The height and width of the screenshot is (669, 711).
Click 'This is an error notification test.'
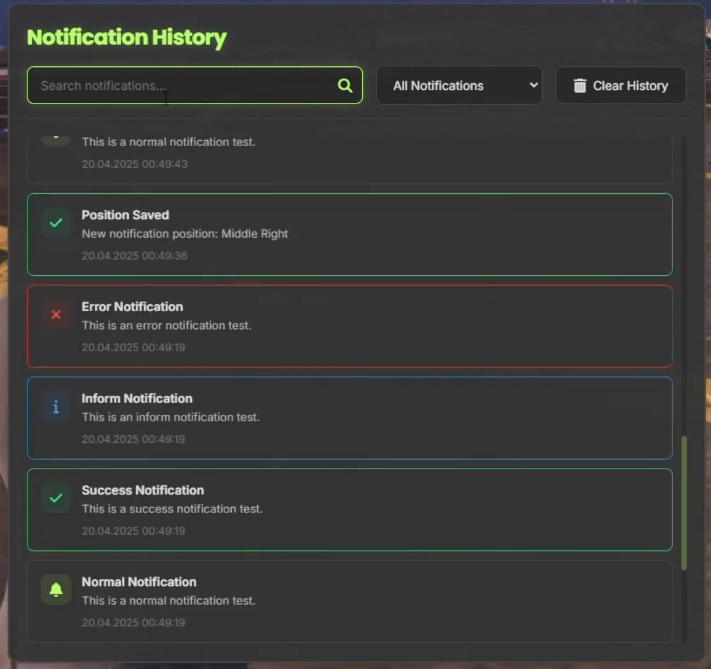coord(166,326)
